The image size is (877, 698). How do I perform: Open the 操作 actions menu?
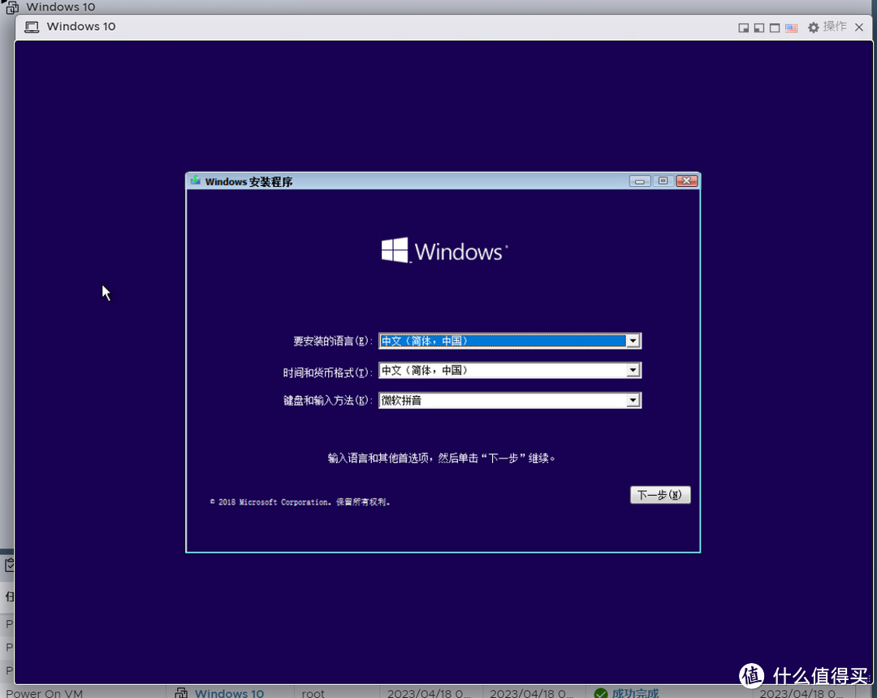pos(835,27)
